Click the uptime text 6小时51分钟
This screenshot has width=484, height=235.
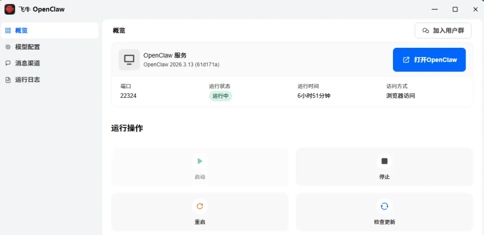pyautogui.click(x=314, y=96)
